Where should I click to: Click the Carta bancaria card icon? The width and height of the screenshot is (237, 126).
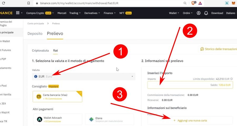(39, 96)
